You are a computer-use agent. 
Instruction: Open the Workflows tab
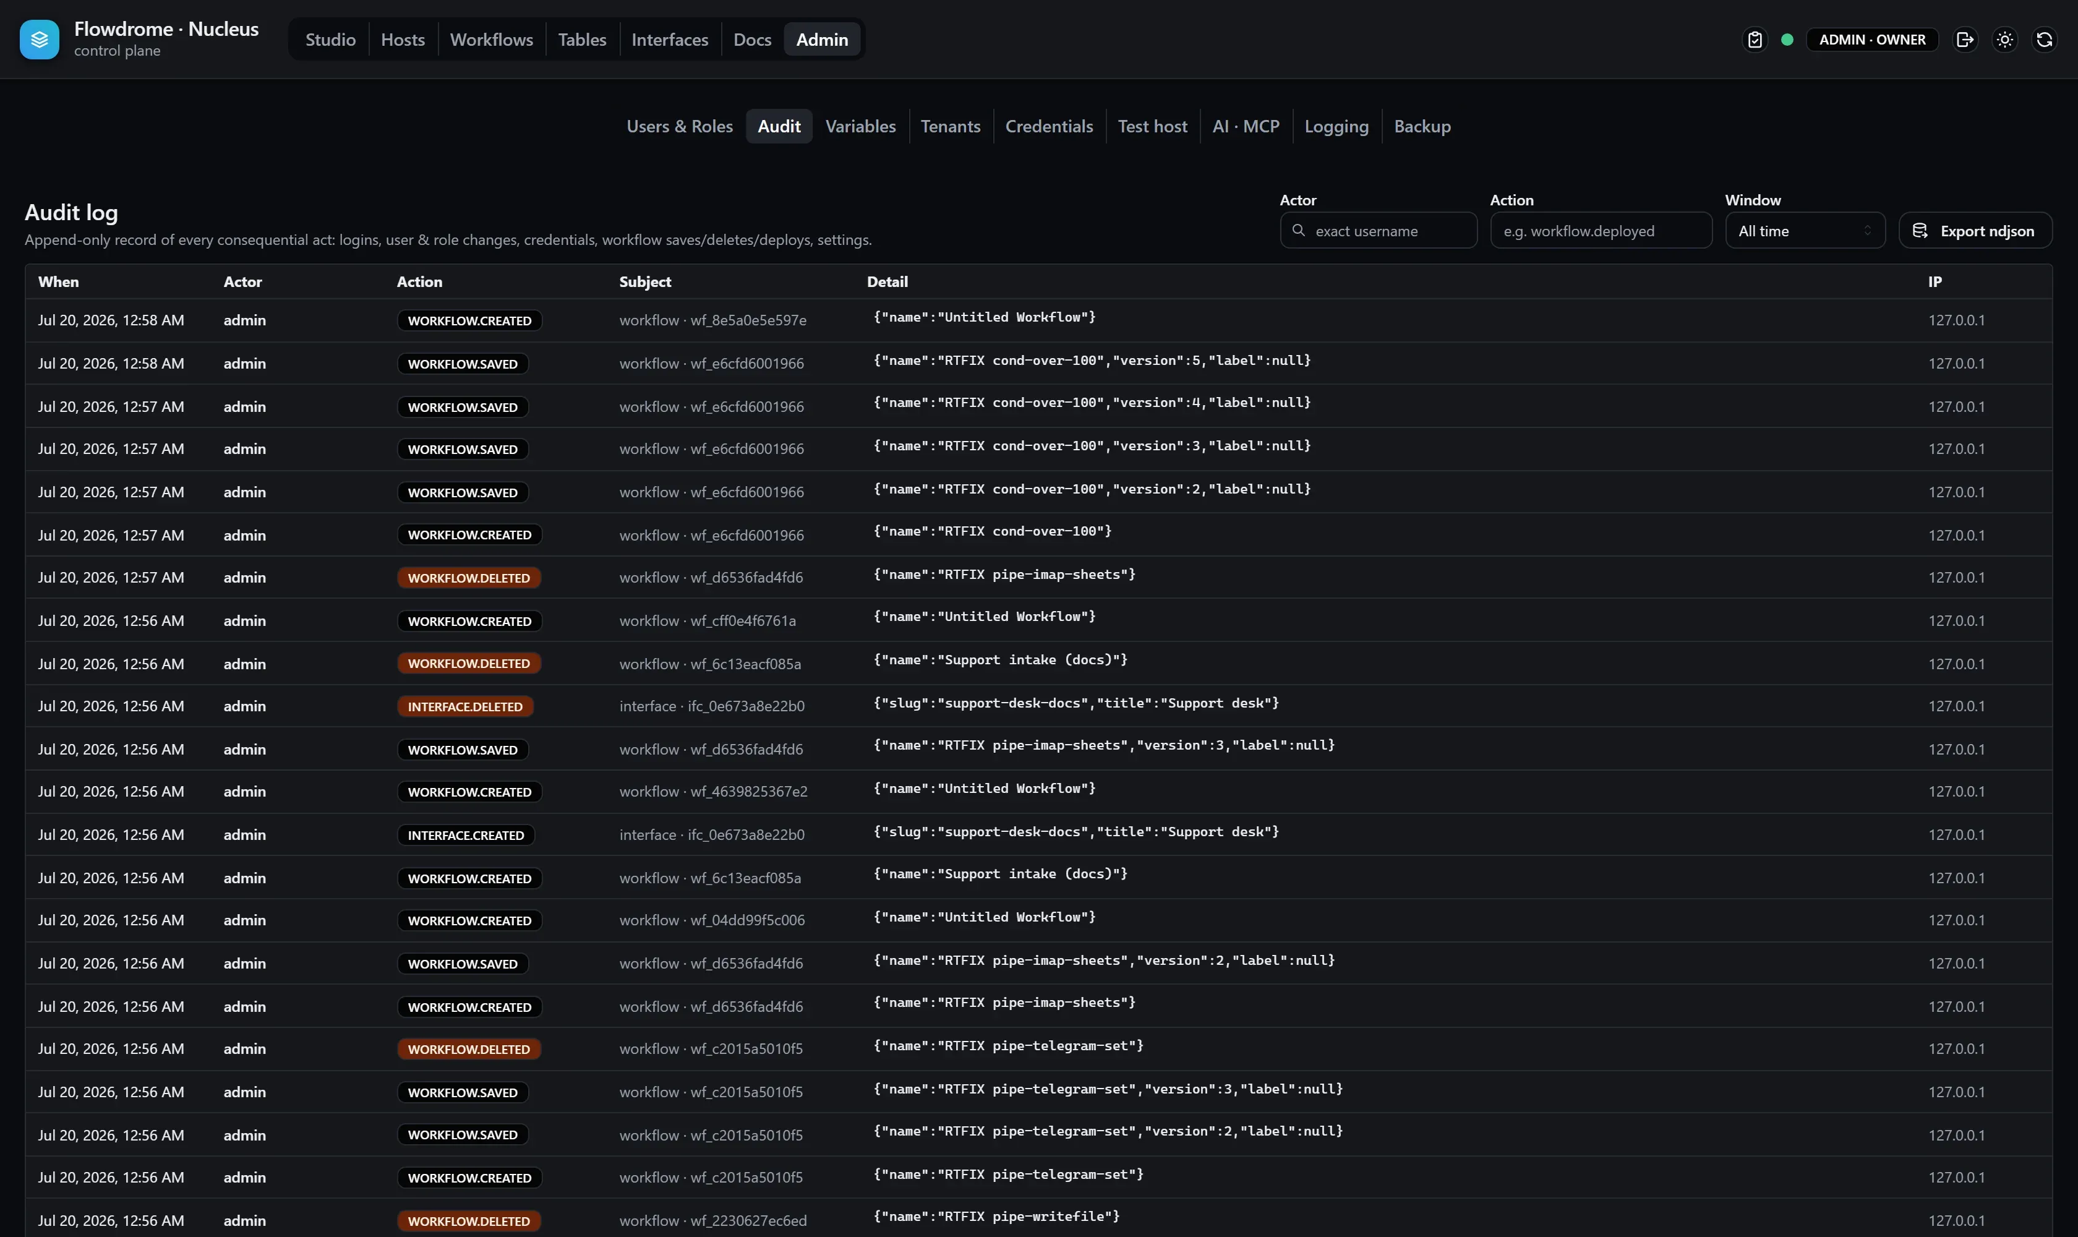[491, 39]
